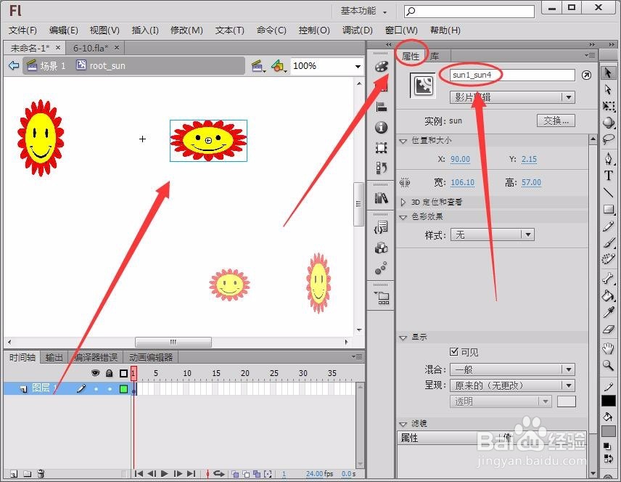Open the Color panel from the dock
Viewport: 621px width, 482px height.
pyautogui.click(x=382, y=67)
